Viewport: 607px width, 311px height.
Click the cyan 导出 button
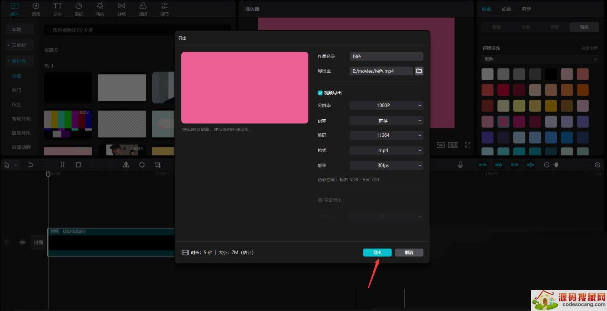377,253
